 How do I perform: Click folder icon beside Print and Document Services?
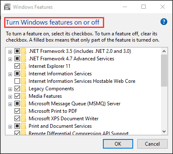click(23, 126)
